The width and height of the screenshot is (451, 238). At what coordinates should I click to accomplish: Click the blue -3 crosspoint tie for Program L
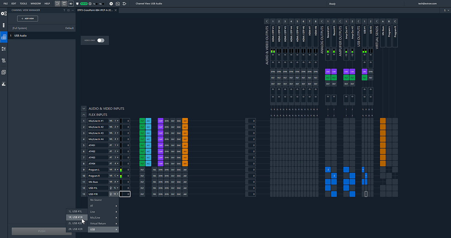(327, 170)
